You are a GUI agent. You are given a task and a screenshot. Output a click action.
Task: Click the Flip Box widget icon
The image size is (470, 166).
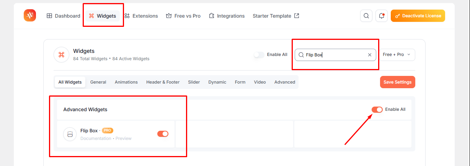point(70,134)
